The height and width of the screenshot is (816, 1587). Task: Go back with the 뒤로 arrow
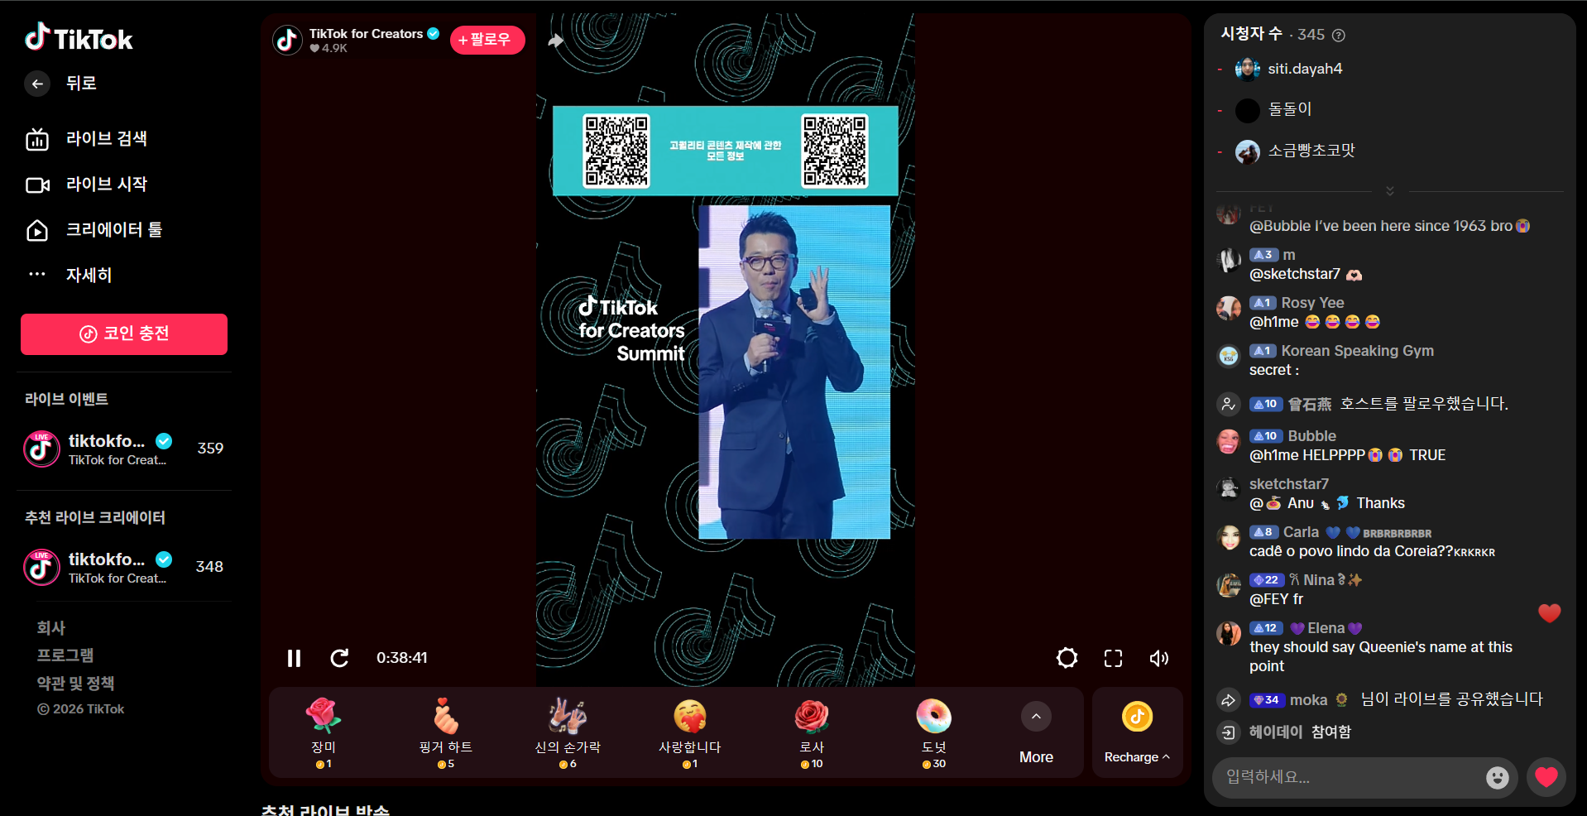click(37, 84)
